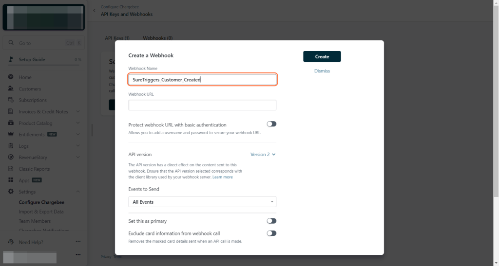Open the Learn more link
The height and width of the screenshot is (266, 499).
click(222, 177)
